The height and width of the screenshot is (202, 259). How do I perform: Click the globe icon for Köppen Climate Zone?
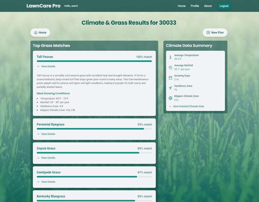[171, 98]
